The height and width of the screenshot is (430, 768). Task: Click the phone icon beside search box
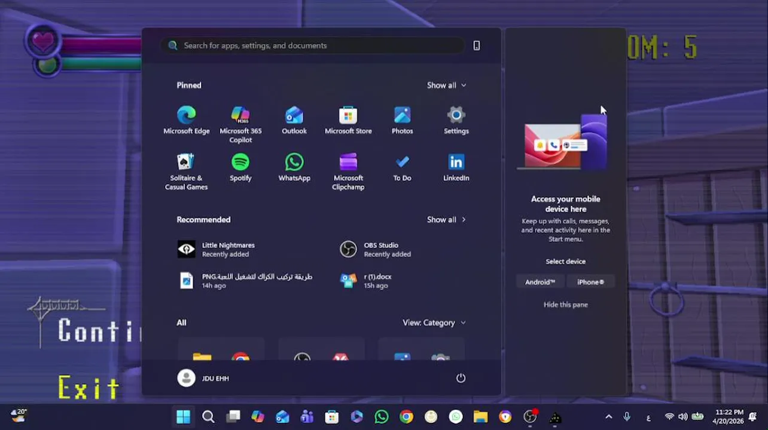pyautogui.click(x=477, y=45)
